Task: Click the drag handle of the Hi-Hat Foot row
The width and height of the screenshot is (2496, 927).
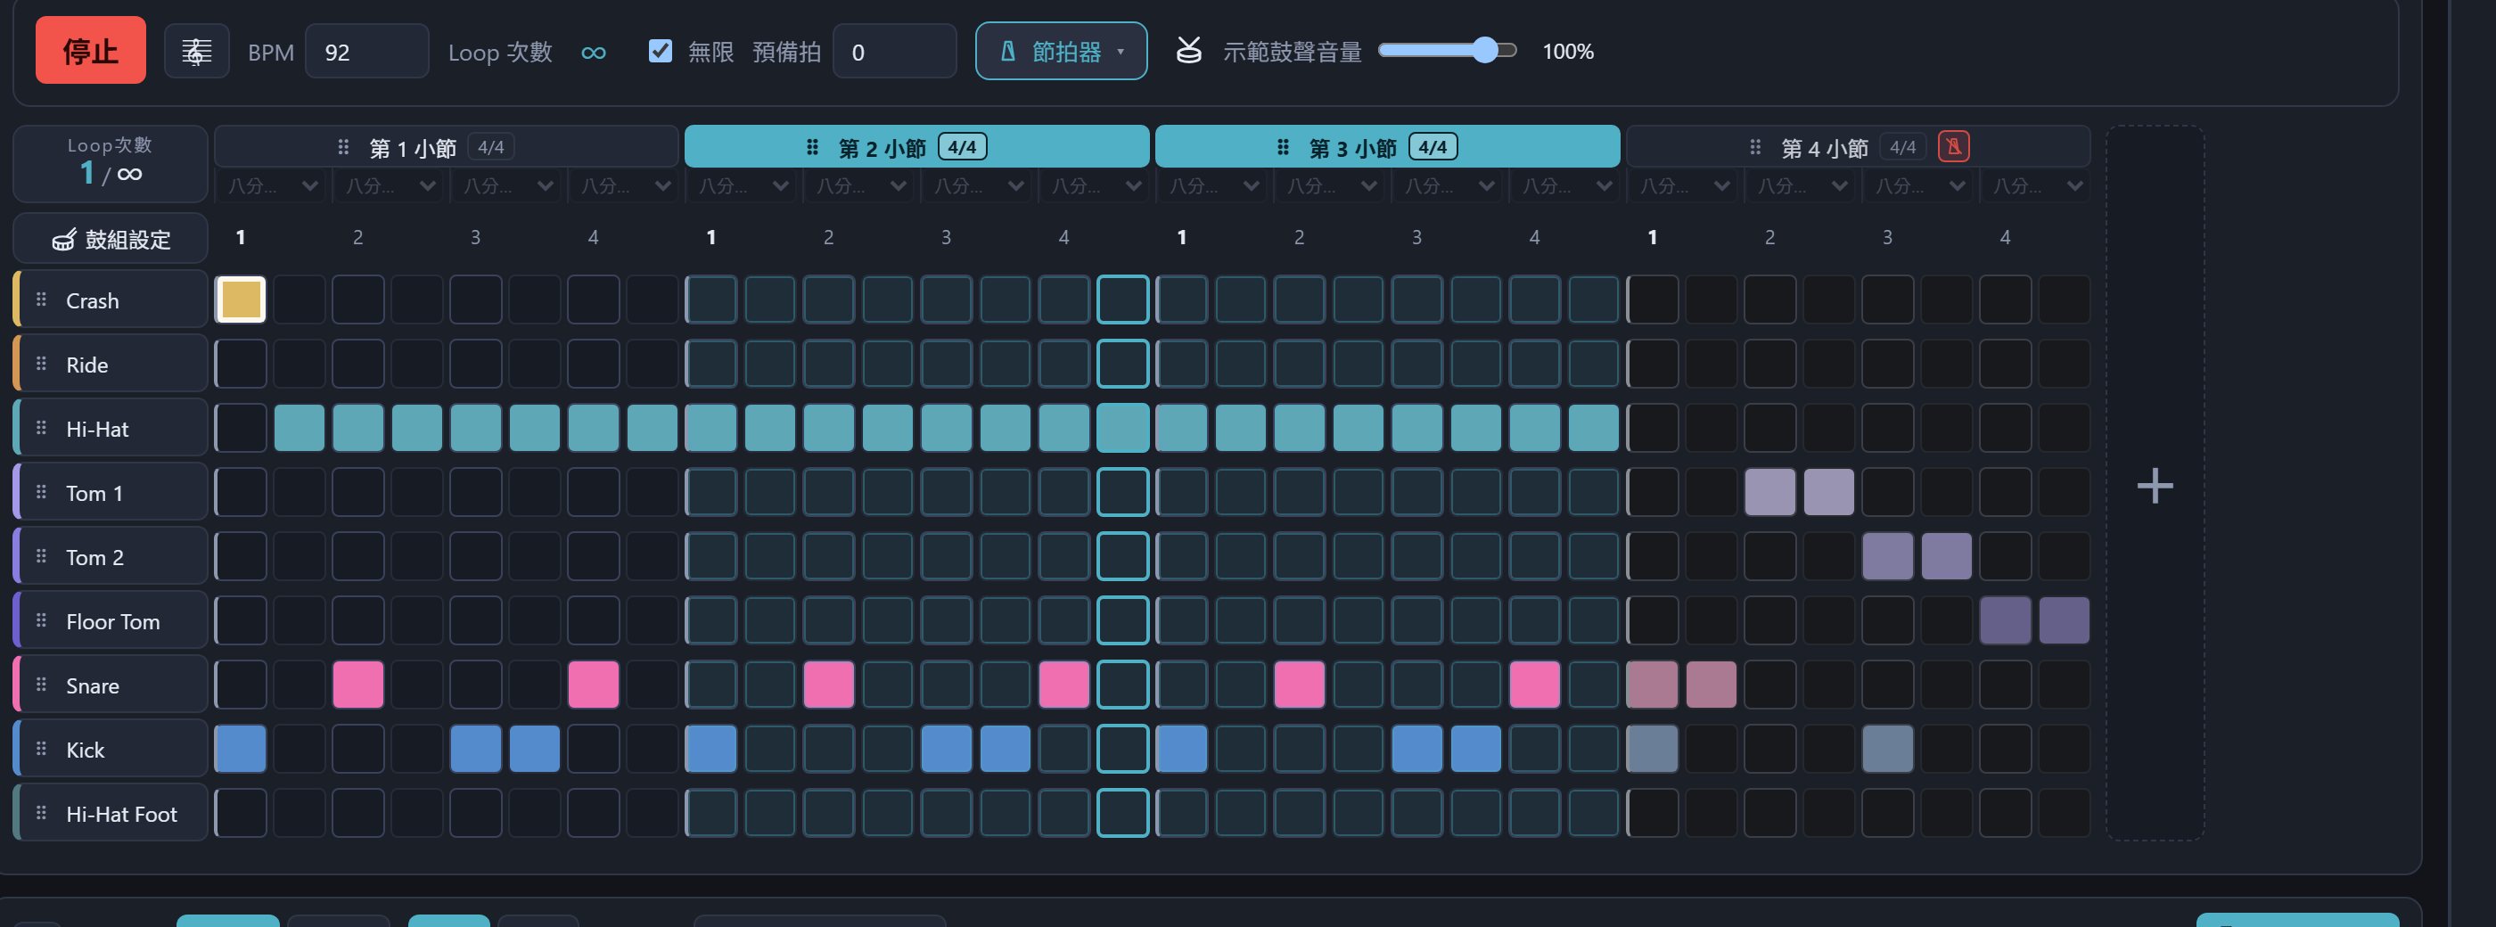Action: tap(41, 813)
